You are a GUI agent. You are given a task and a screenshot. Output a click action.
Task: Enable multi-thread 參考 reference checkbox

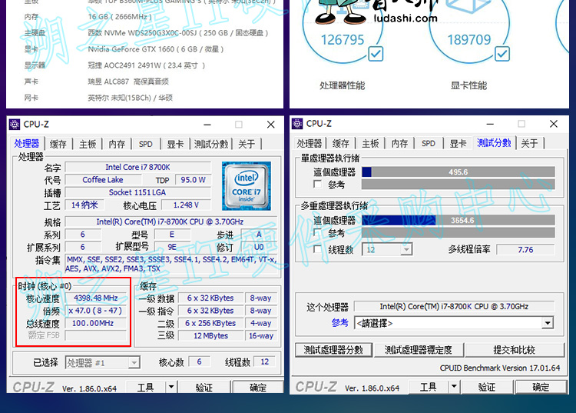318,232
